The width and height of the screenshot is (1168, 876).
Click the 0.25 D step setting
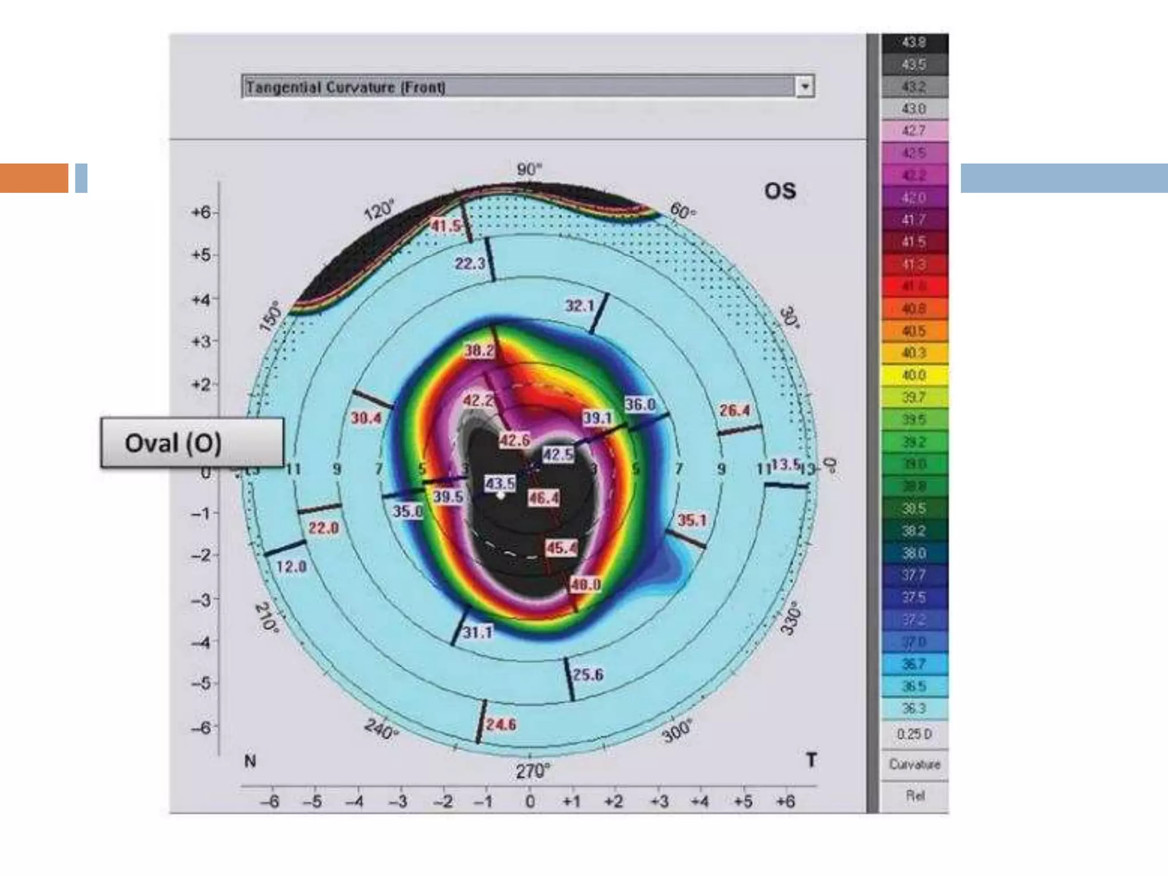tap(914, 734)
